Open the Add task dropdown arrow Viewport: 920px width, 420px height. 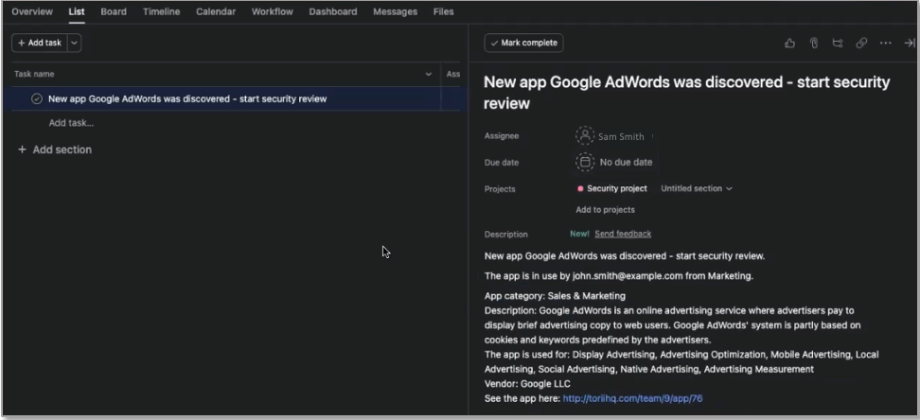[74, 43]
